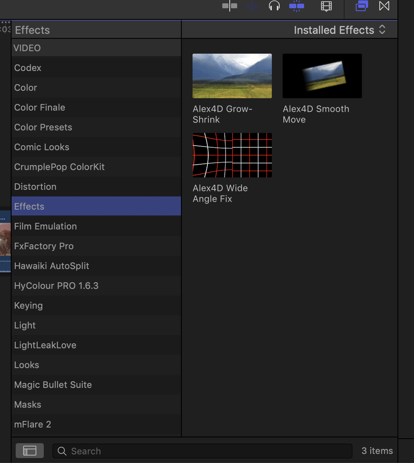Screen dimensions: 414x463
Task: Choose the Alex4D Grow-Shrink effect thumbnail
Action: pos(232,76)
